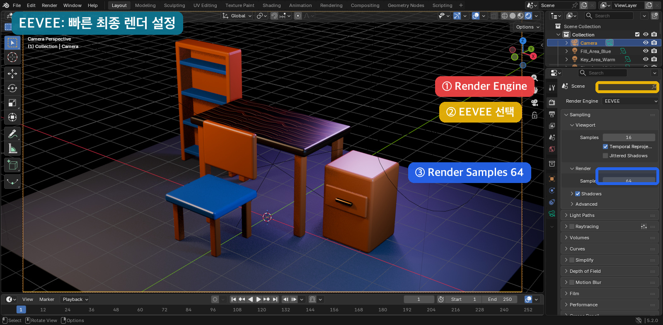Uncheck the Shadows panel checkbox
The width and height of the screenshot is (663, 325).
578,194
